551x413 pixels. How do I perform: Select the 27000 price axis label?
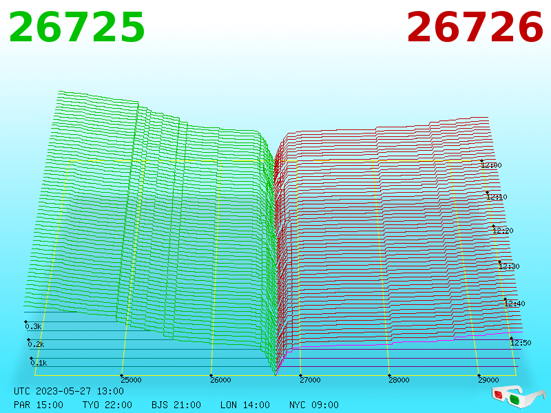coord(310,380)
